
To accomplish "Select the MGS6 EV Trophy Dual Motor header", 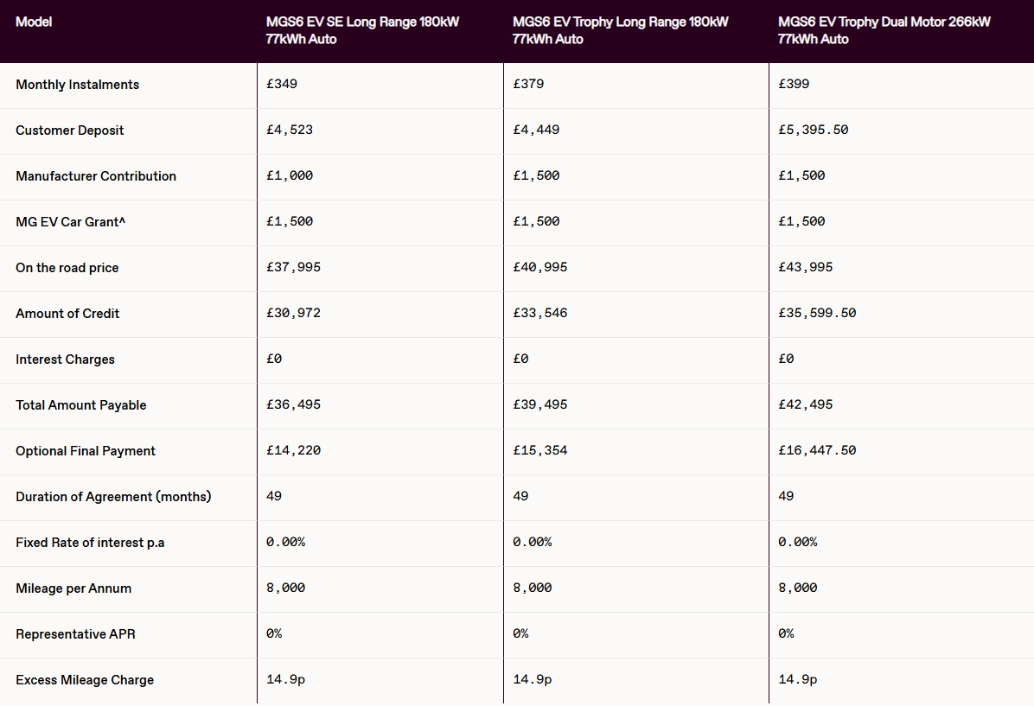I will click(x=884, y=30).
